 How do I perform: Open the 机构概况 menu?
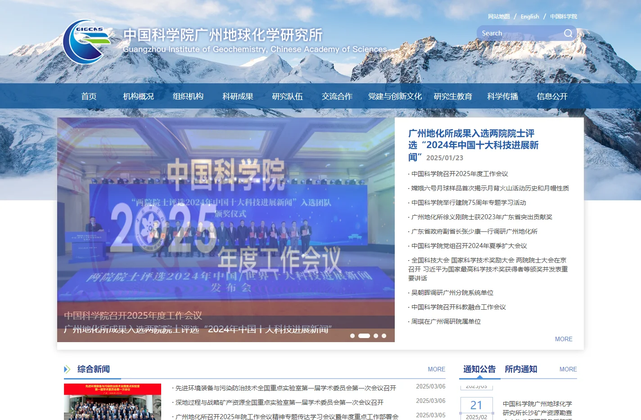(138, 96)
